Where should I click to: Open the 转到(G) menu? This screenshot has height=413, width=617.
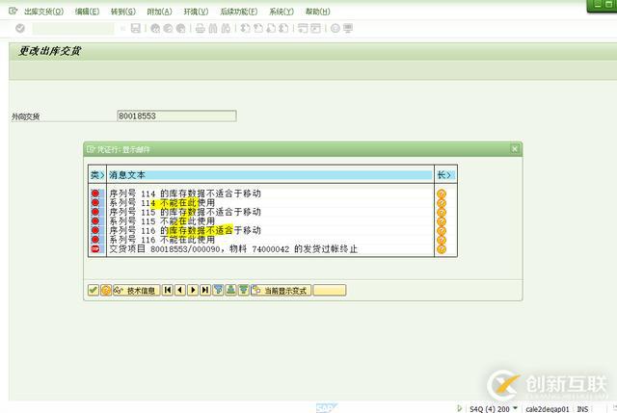pos(123,12)
